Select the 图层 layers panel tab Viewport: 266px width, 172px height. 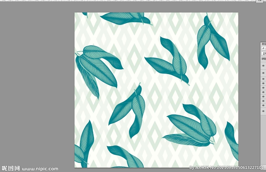[x=264, y=44]
